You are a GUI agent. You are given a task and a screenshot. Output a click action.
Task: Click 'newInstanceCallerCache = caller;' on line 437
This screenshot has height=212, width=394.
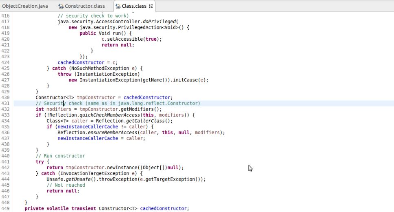(102, 138)
